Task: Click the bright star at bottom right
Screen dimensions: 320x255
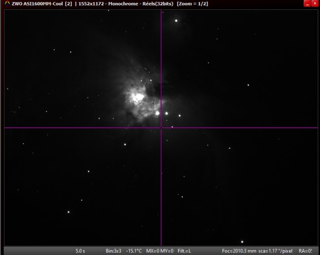Action: coord(242,242)
